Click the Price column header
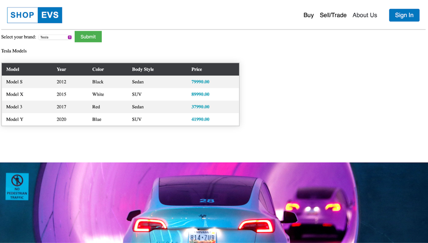The height and width of the screenshot is (243, 428). (x=197, y=69)
